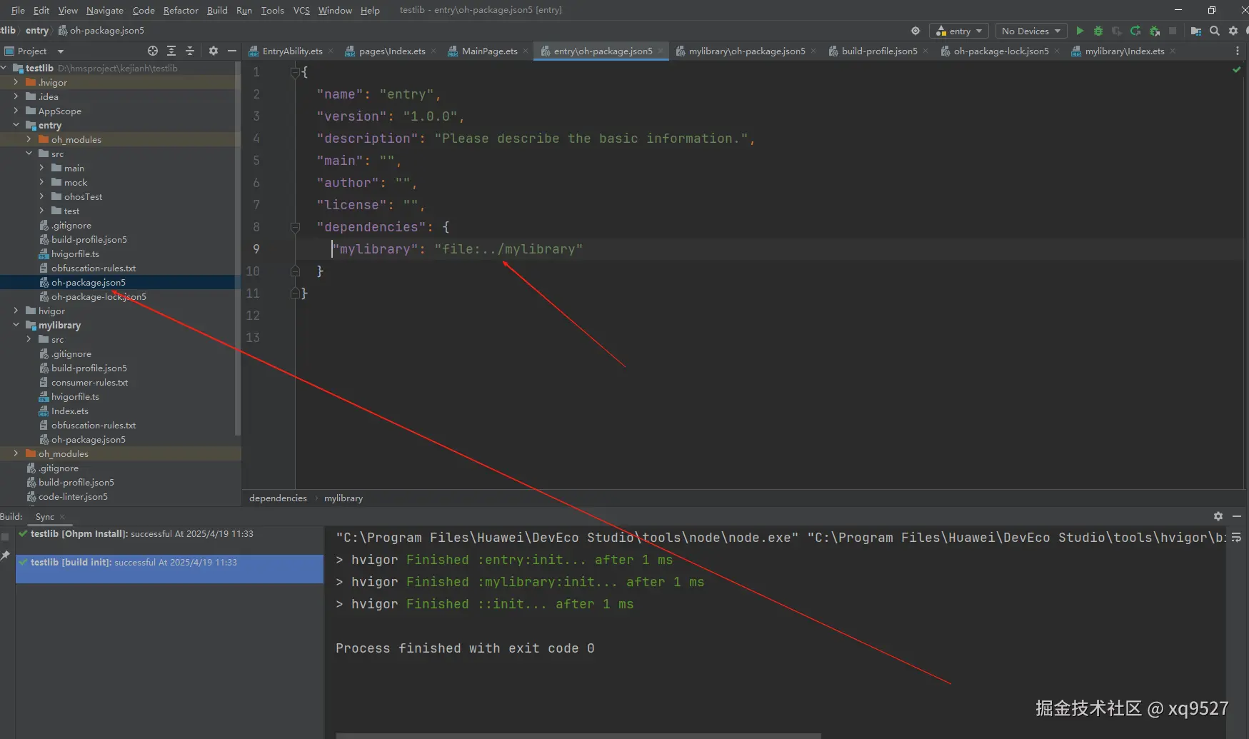Expand all nodes in the Project panel
Viewport: 1249px width, 739px height.
(171, 51)
